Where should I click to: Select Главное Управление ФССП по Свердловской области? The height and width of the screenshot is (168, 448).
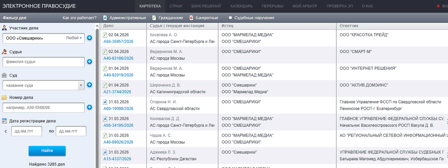(x=391, y=102)
